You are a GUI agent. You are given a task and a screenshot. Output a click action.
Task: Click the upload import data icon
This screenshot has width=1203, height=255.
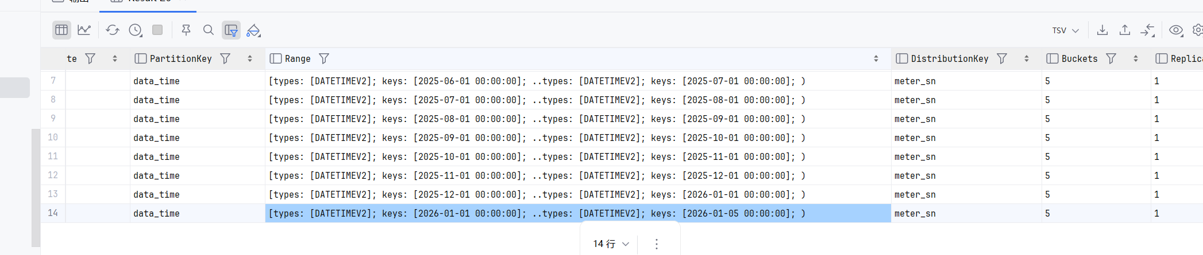coord(1125,30)
